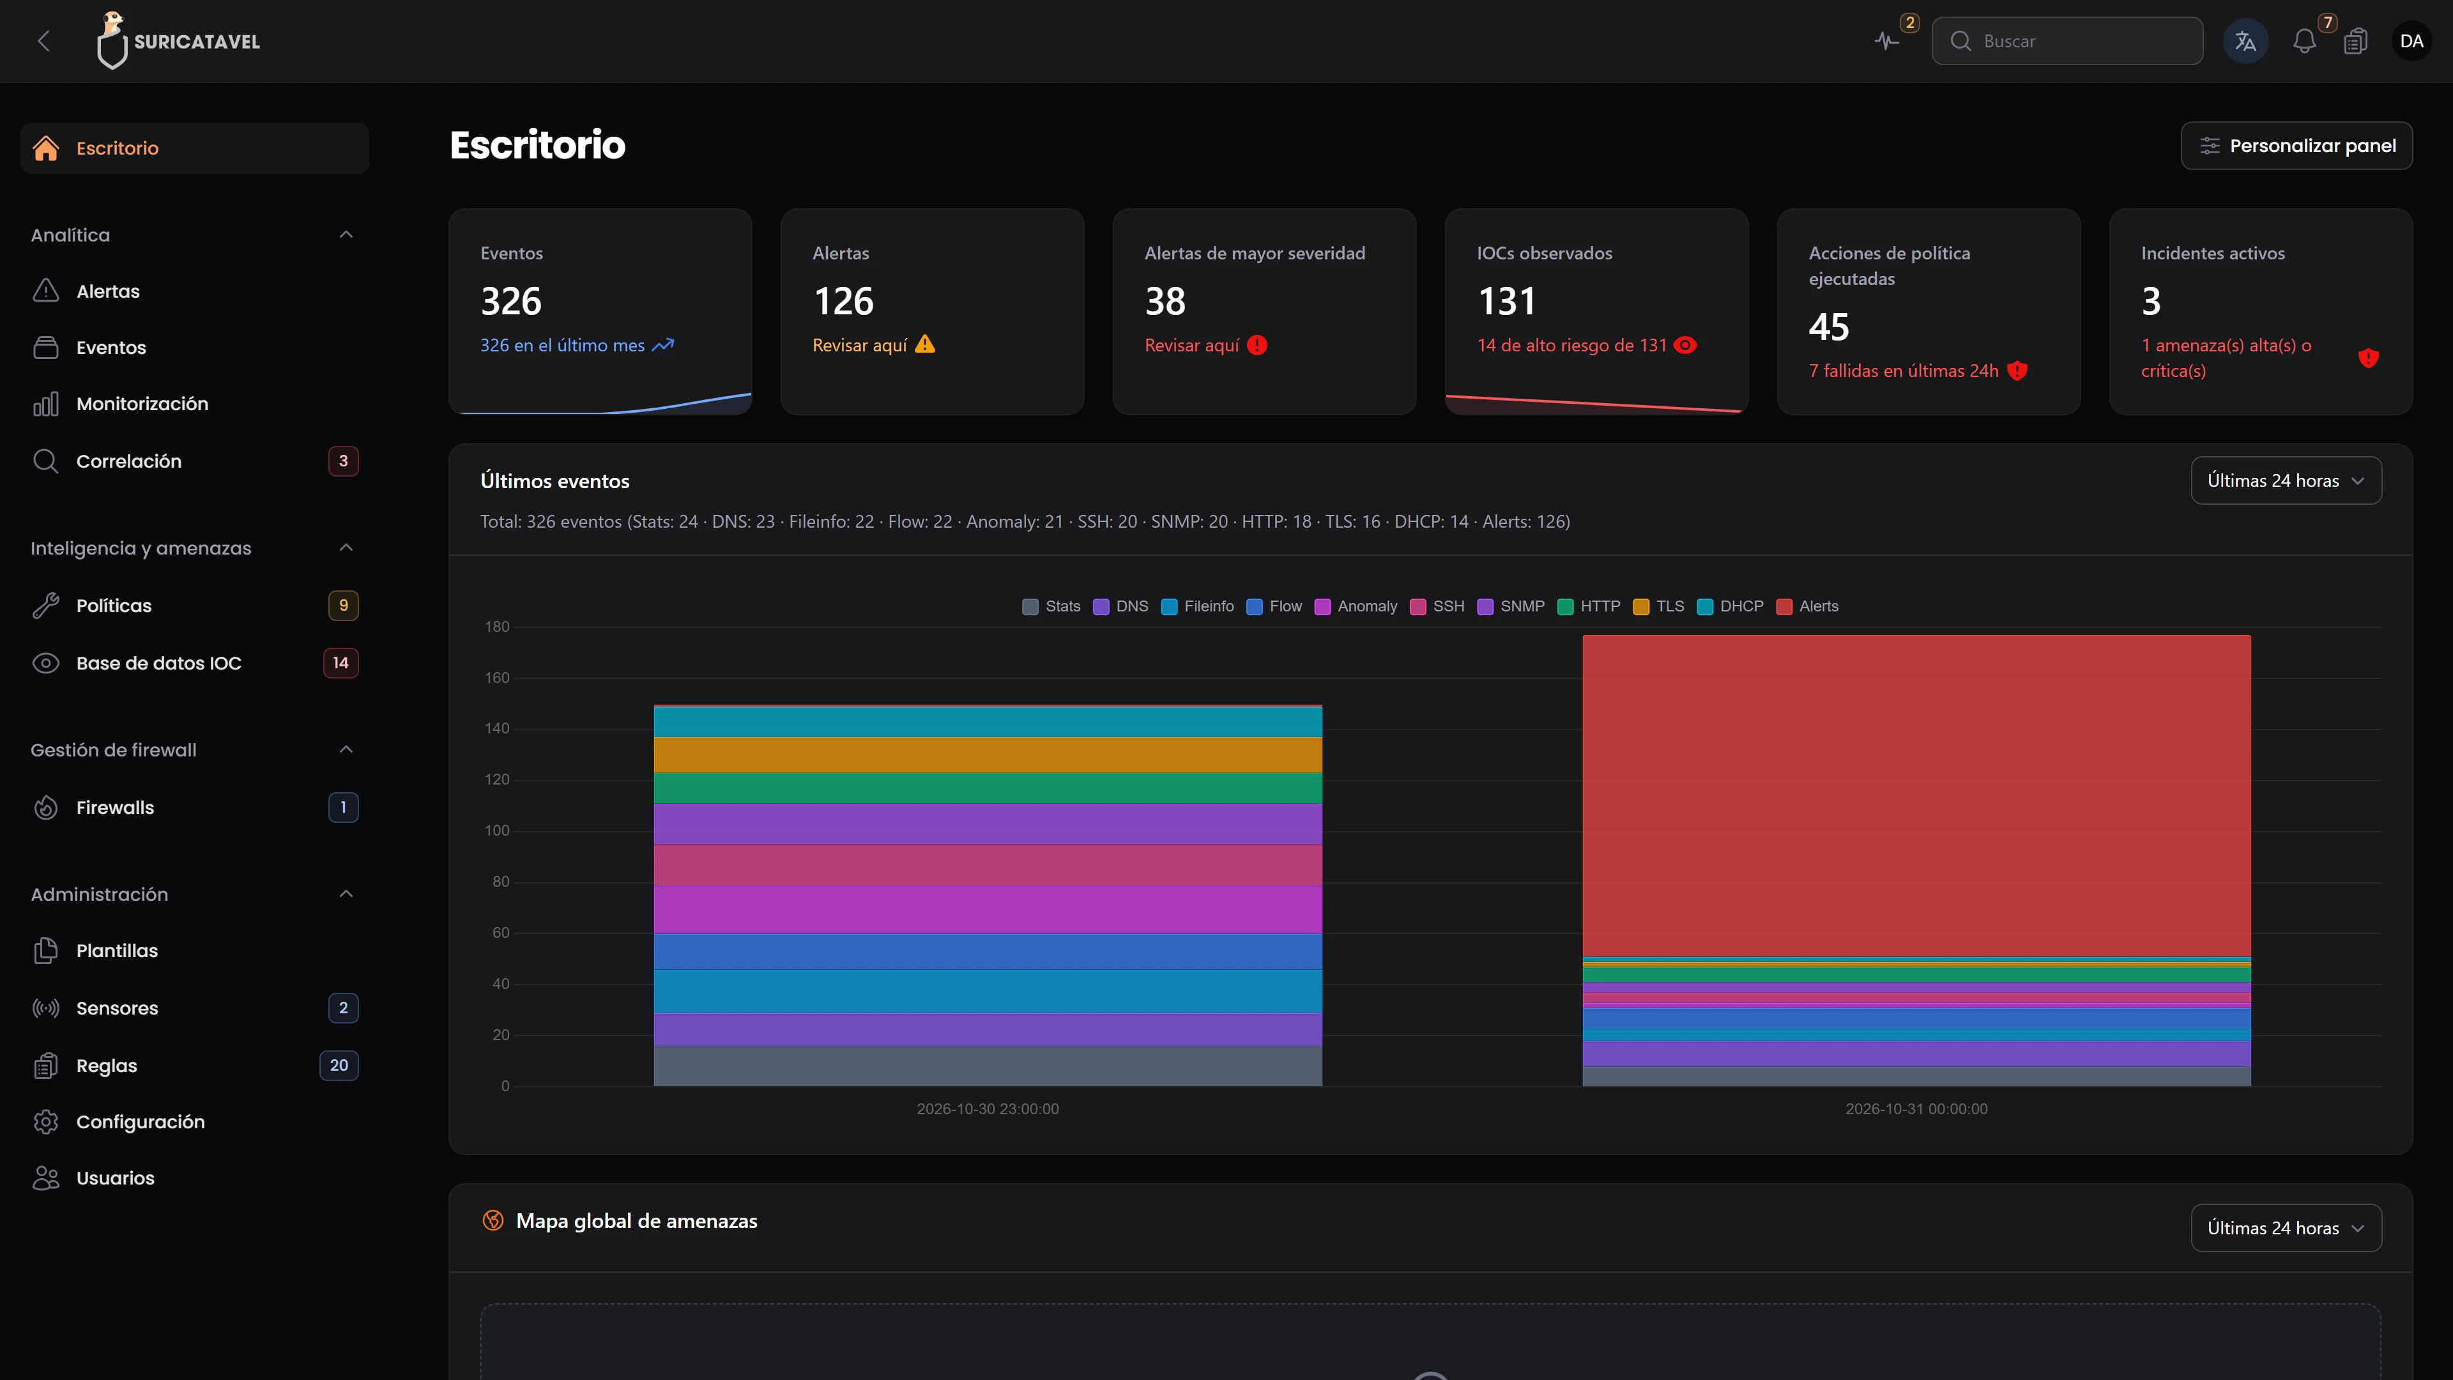Click Revisar aquí link on Alertas card
Screen dimensions: 2453x1380
859,345
